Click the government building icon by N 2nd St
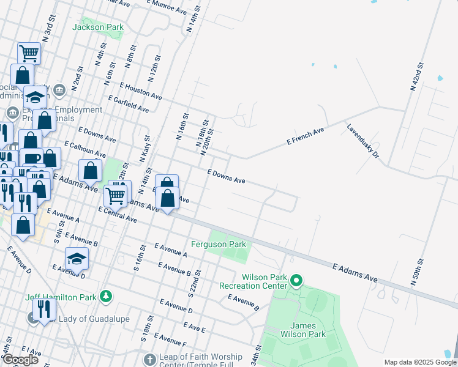458x367 pixels. (59, 91)
